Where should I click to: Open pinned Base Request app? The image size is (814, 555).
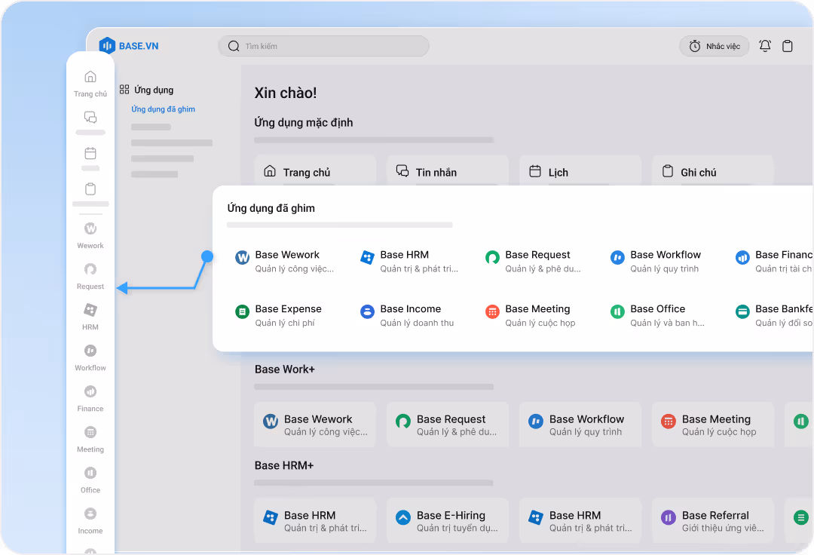(533, 261)
